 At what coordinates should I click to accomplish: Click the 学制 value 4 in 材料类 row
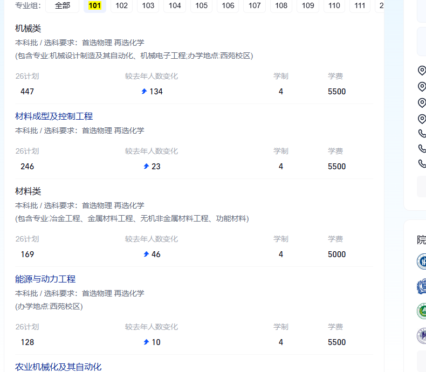(x=280, y=254)
